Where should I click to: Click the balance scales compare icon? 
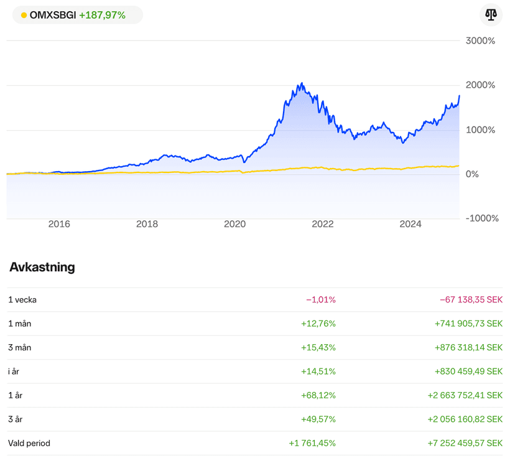click(x=491, y=15)
